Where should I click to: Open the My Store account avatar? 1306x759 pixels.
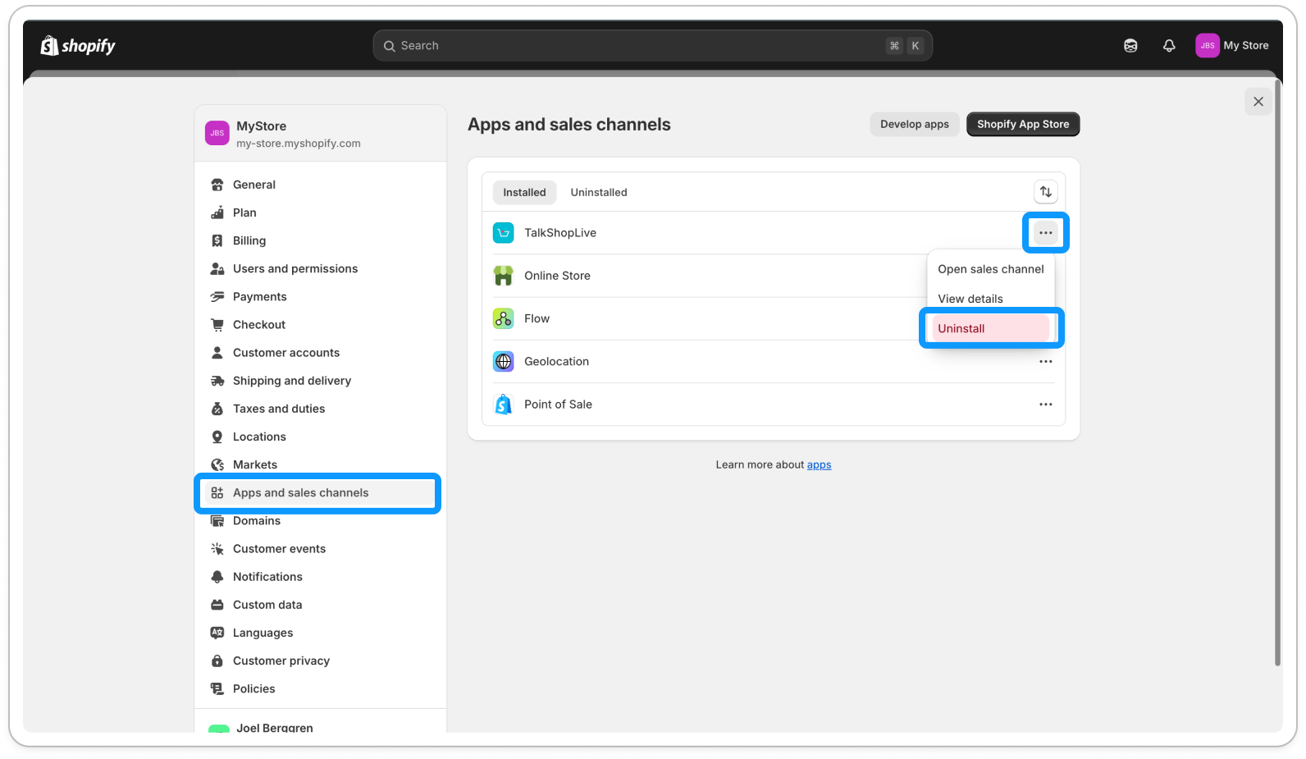1207,46
